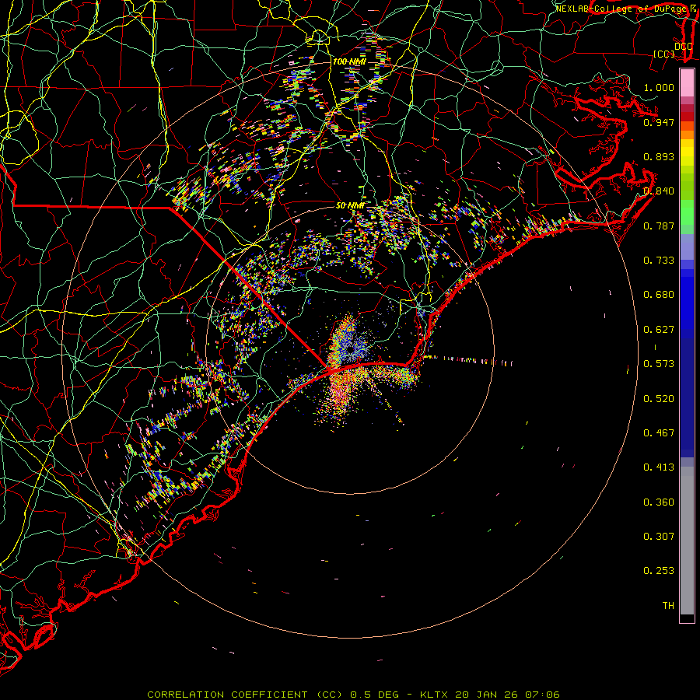Click the 0.307 legend value label
Image resolution: width=700 pixels, height=700 pixels.
[659, 537]
